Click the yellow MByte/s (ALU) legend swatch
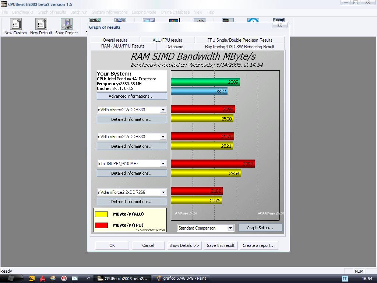 [101, 214]
